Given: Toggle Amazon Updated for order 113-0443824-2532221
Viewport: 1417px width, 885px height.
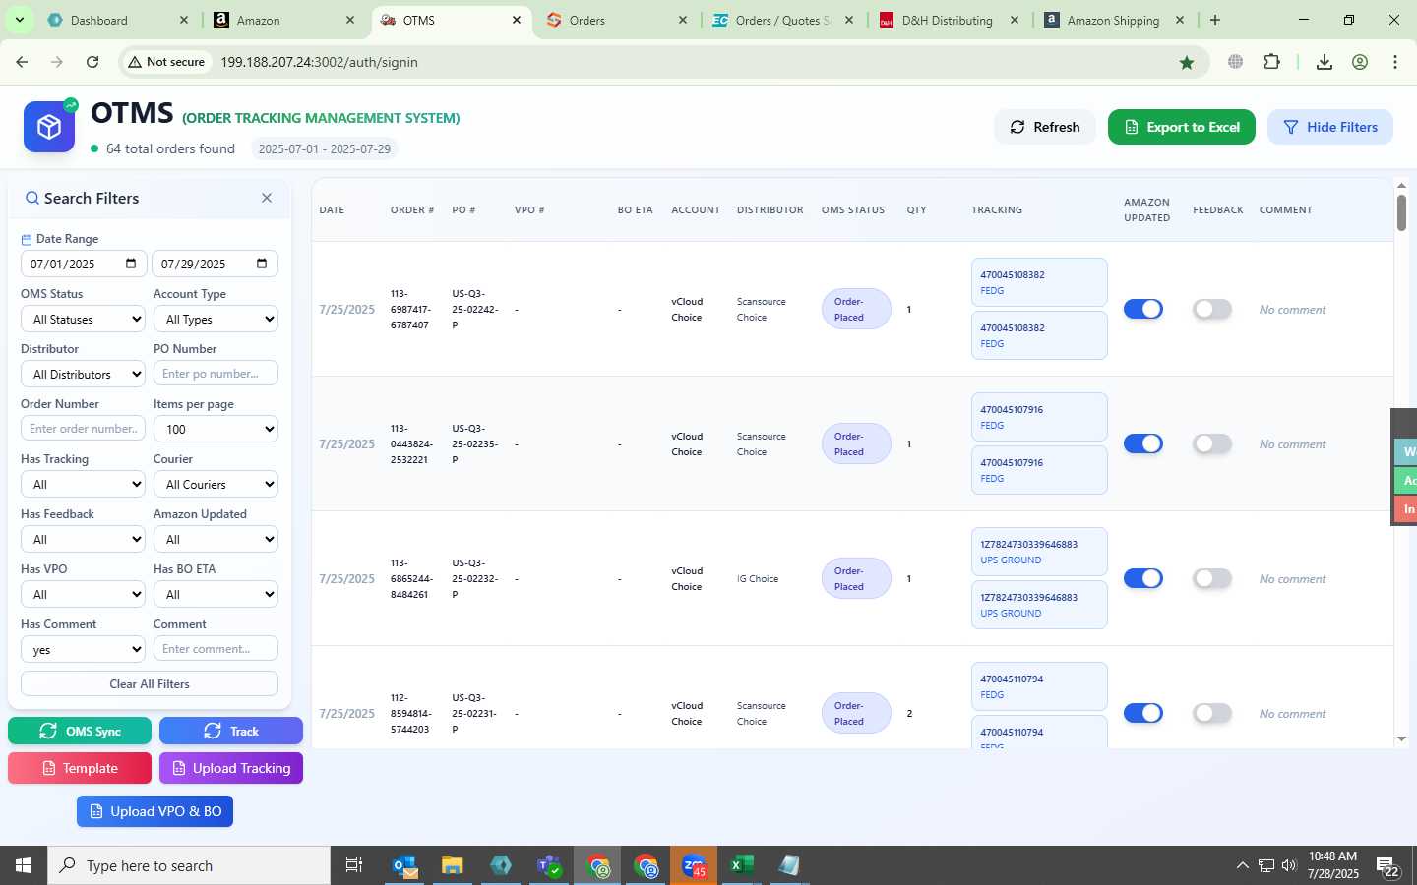Looking at the screenshot, I should point(1143,443).
